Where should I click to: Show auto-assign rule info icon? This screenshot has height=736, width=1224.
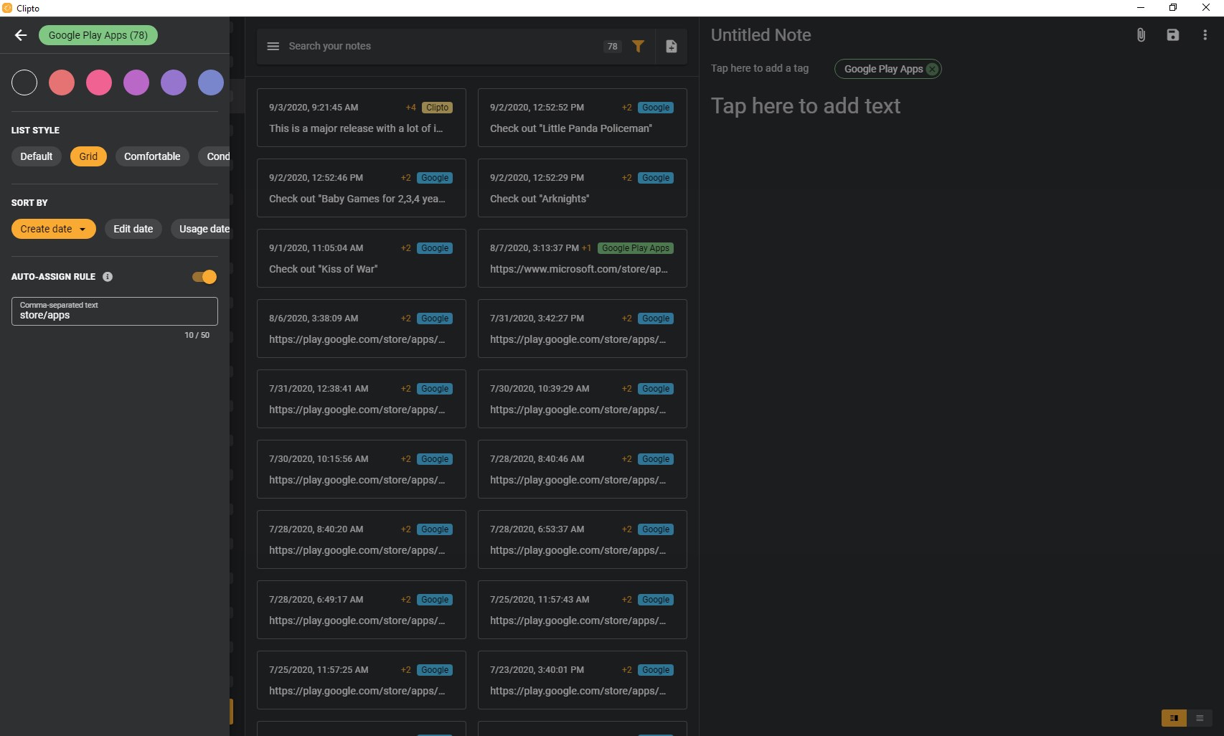(108, 276)
